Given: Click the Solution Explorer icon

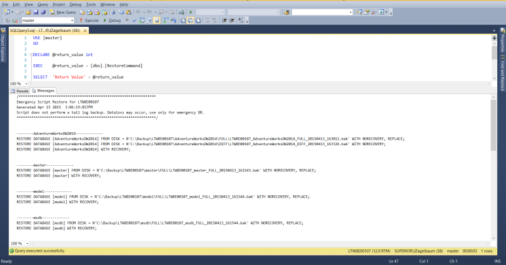Looking at the screenshot, I should 359,12.
